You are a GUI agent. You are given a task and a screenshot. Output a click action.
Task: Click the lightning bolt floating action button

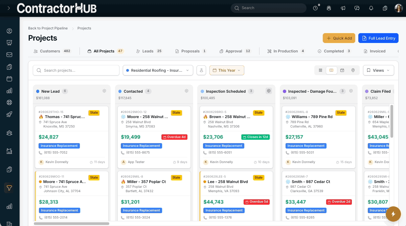(393, 214)
